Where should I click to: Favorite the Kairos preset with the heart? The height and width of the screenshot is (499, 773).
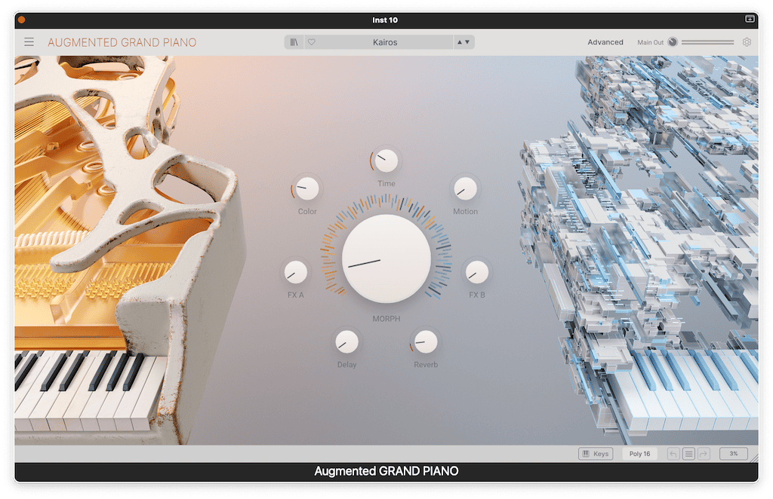[312, 42]
